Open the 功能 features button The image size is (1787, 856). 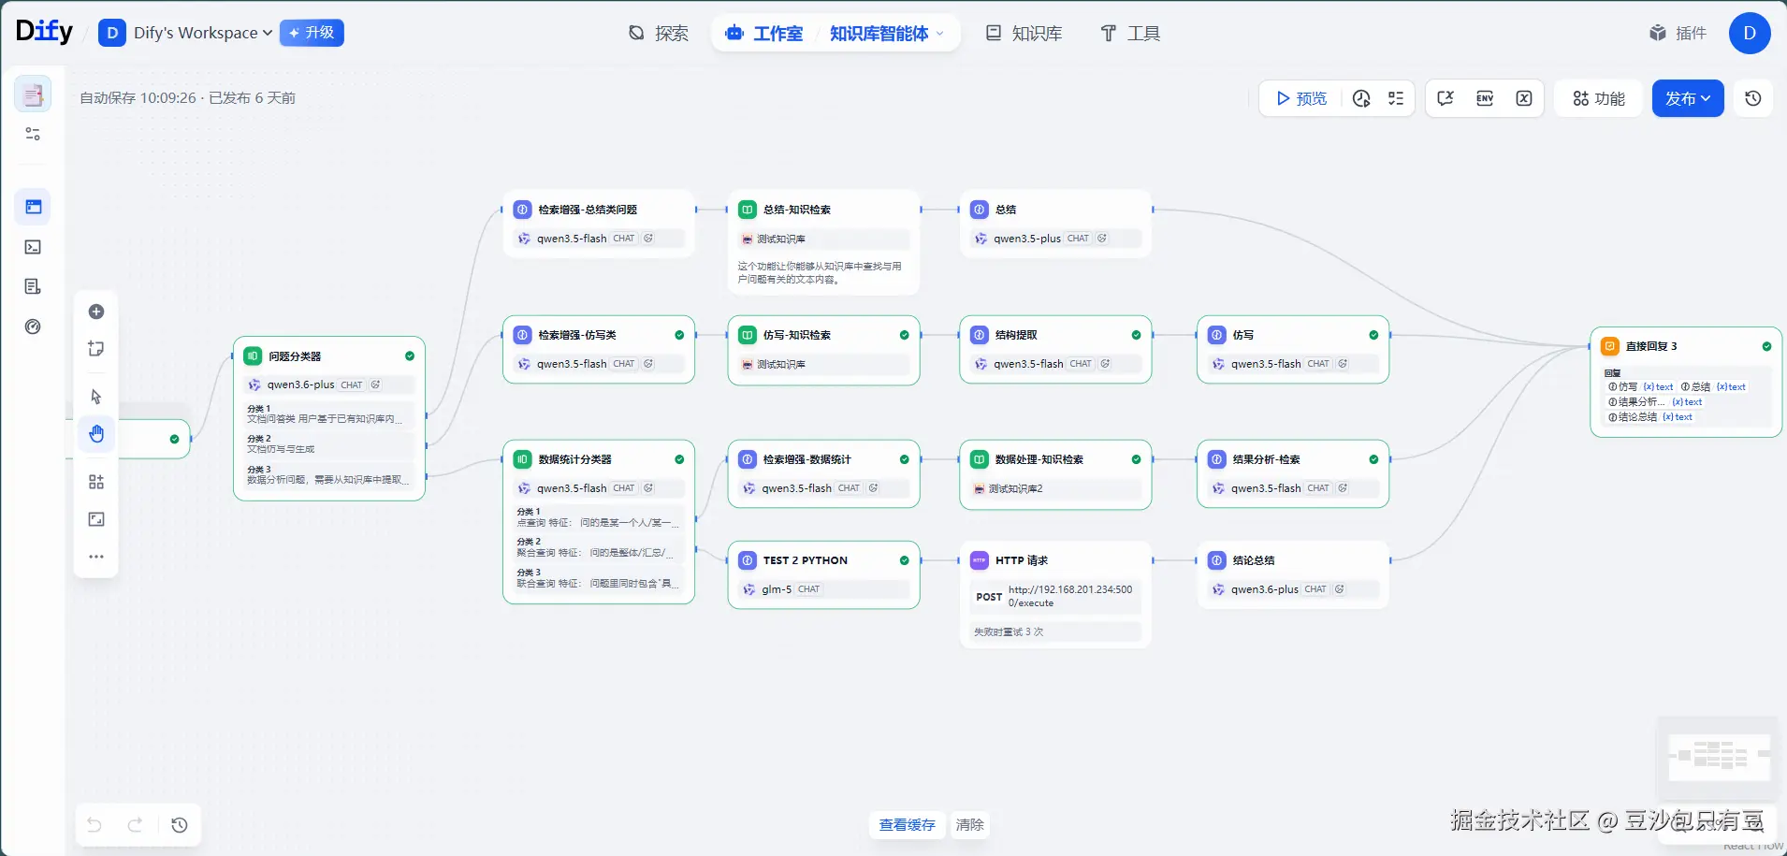pyautogui.click(x=1599, y=98)
